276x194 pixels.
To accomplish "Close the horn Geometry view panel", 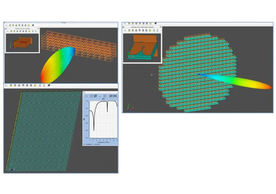I will [38, 28].
